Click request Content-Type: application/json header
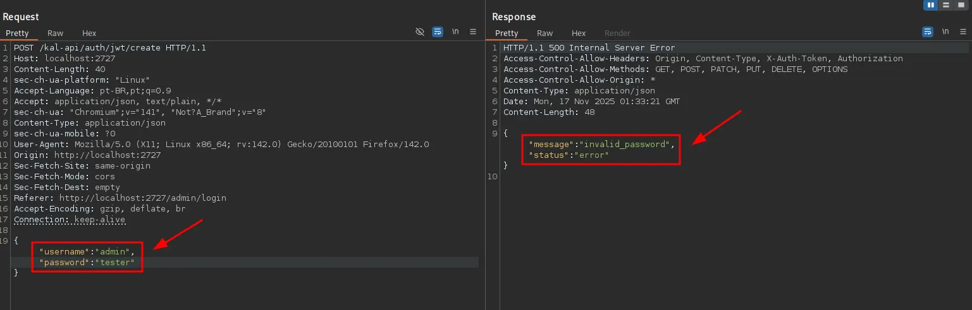 click(x=90, y=123)
